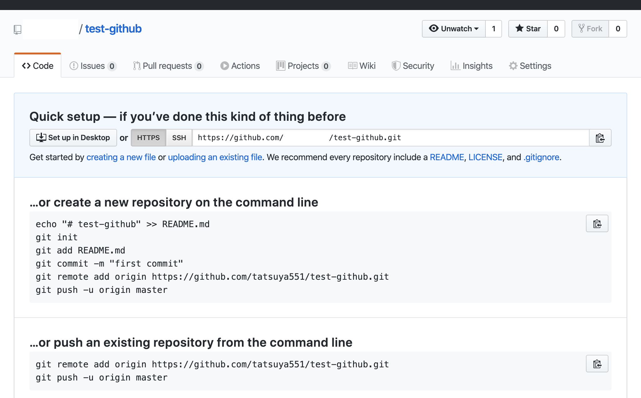Expand the Unwatch dropdown
This screenshot has width=641, height=398.
click(x=454, y=29)
